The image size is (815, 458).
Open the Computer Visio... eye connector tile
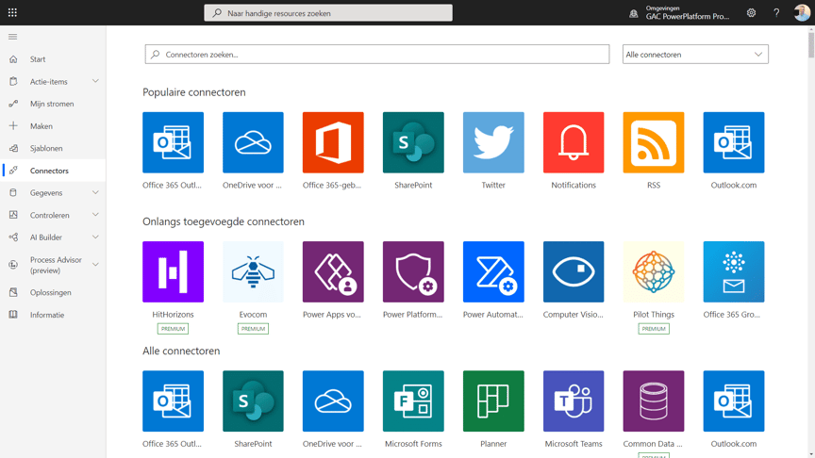click(574, 271)
